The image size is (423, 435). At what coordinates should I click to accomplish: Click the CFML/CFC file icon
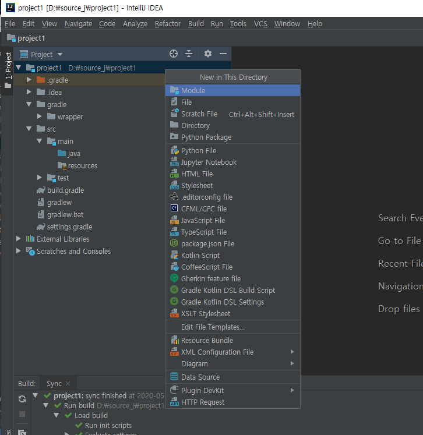coord(174,208)
